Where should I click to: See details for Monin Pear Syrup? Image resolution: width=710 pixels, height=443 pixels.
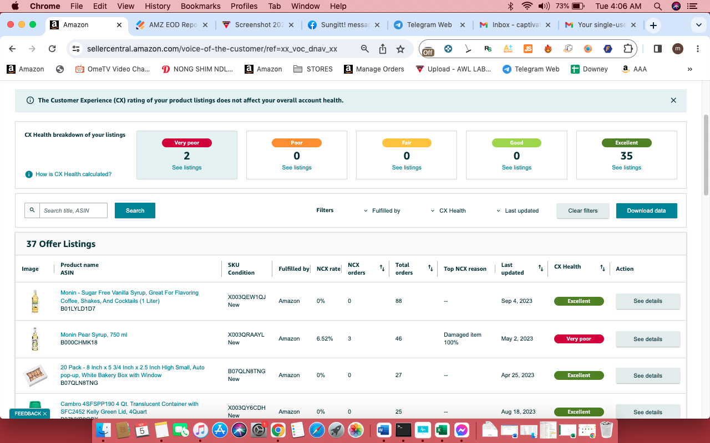[648, 339]
